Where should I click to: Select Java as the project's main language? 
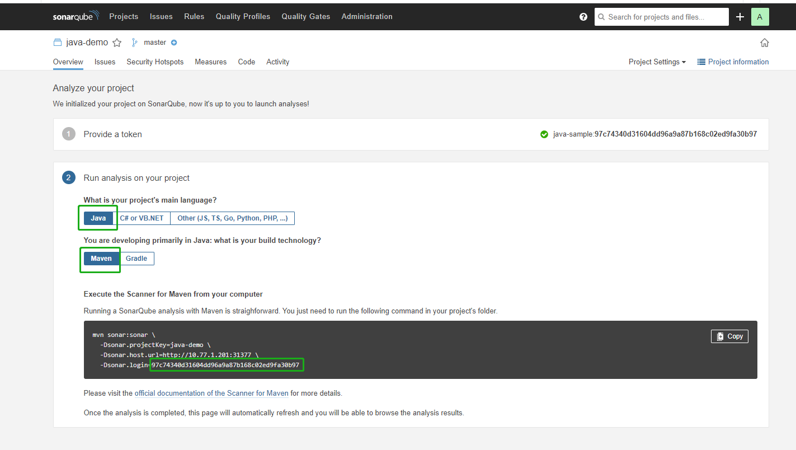pyautogui.click(x=98, y=218)
